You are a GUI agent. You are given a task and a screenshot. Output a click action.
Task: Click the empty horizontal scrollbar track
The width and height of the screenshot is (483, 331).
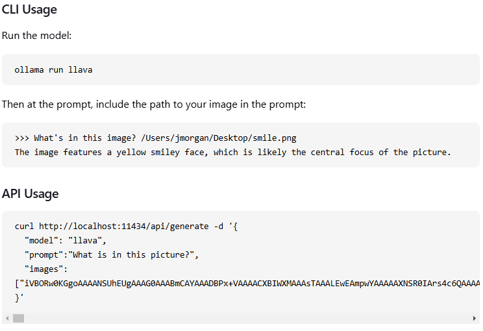tap(247, 319)
